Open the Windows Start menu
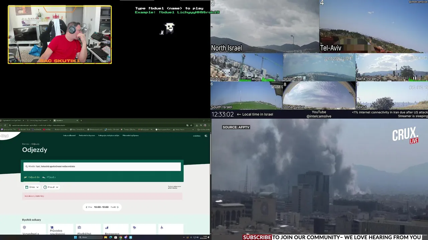The height and width of the screenshot is (240, 428). click(x=75, y=237)
